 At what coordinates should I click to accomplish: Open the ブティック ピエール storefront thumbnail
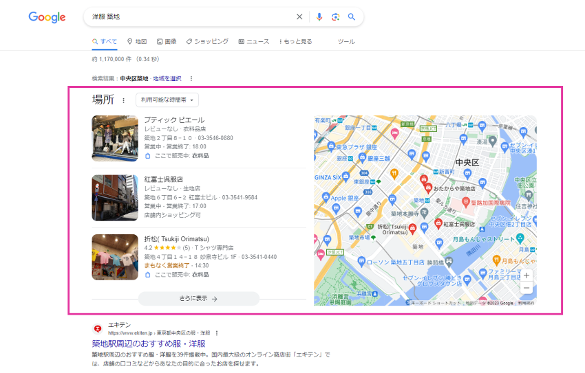115,138
